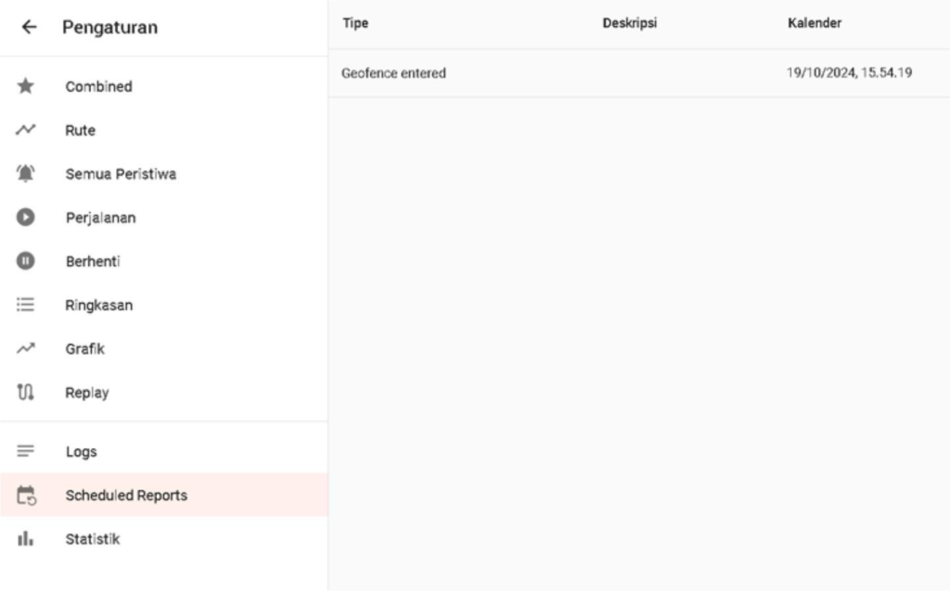
Task: Select the 'Scheduled Reports' menu label
Action: [126, 496]
